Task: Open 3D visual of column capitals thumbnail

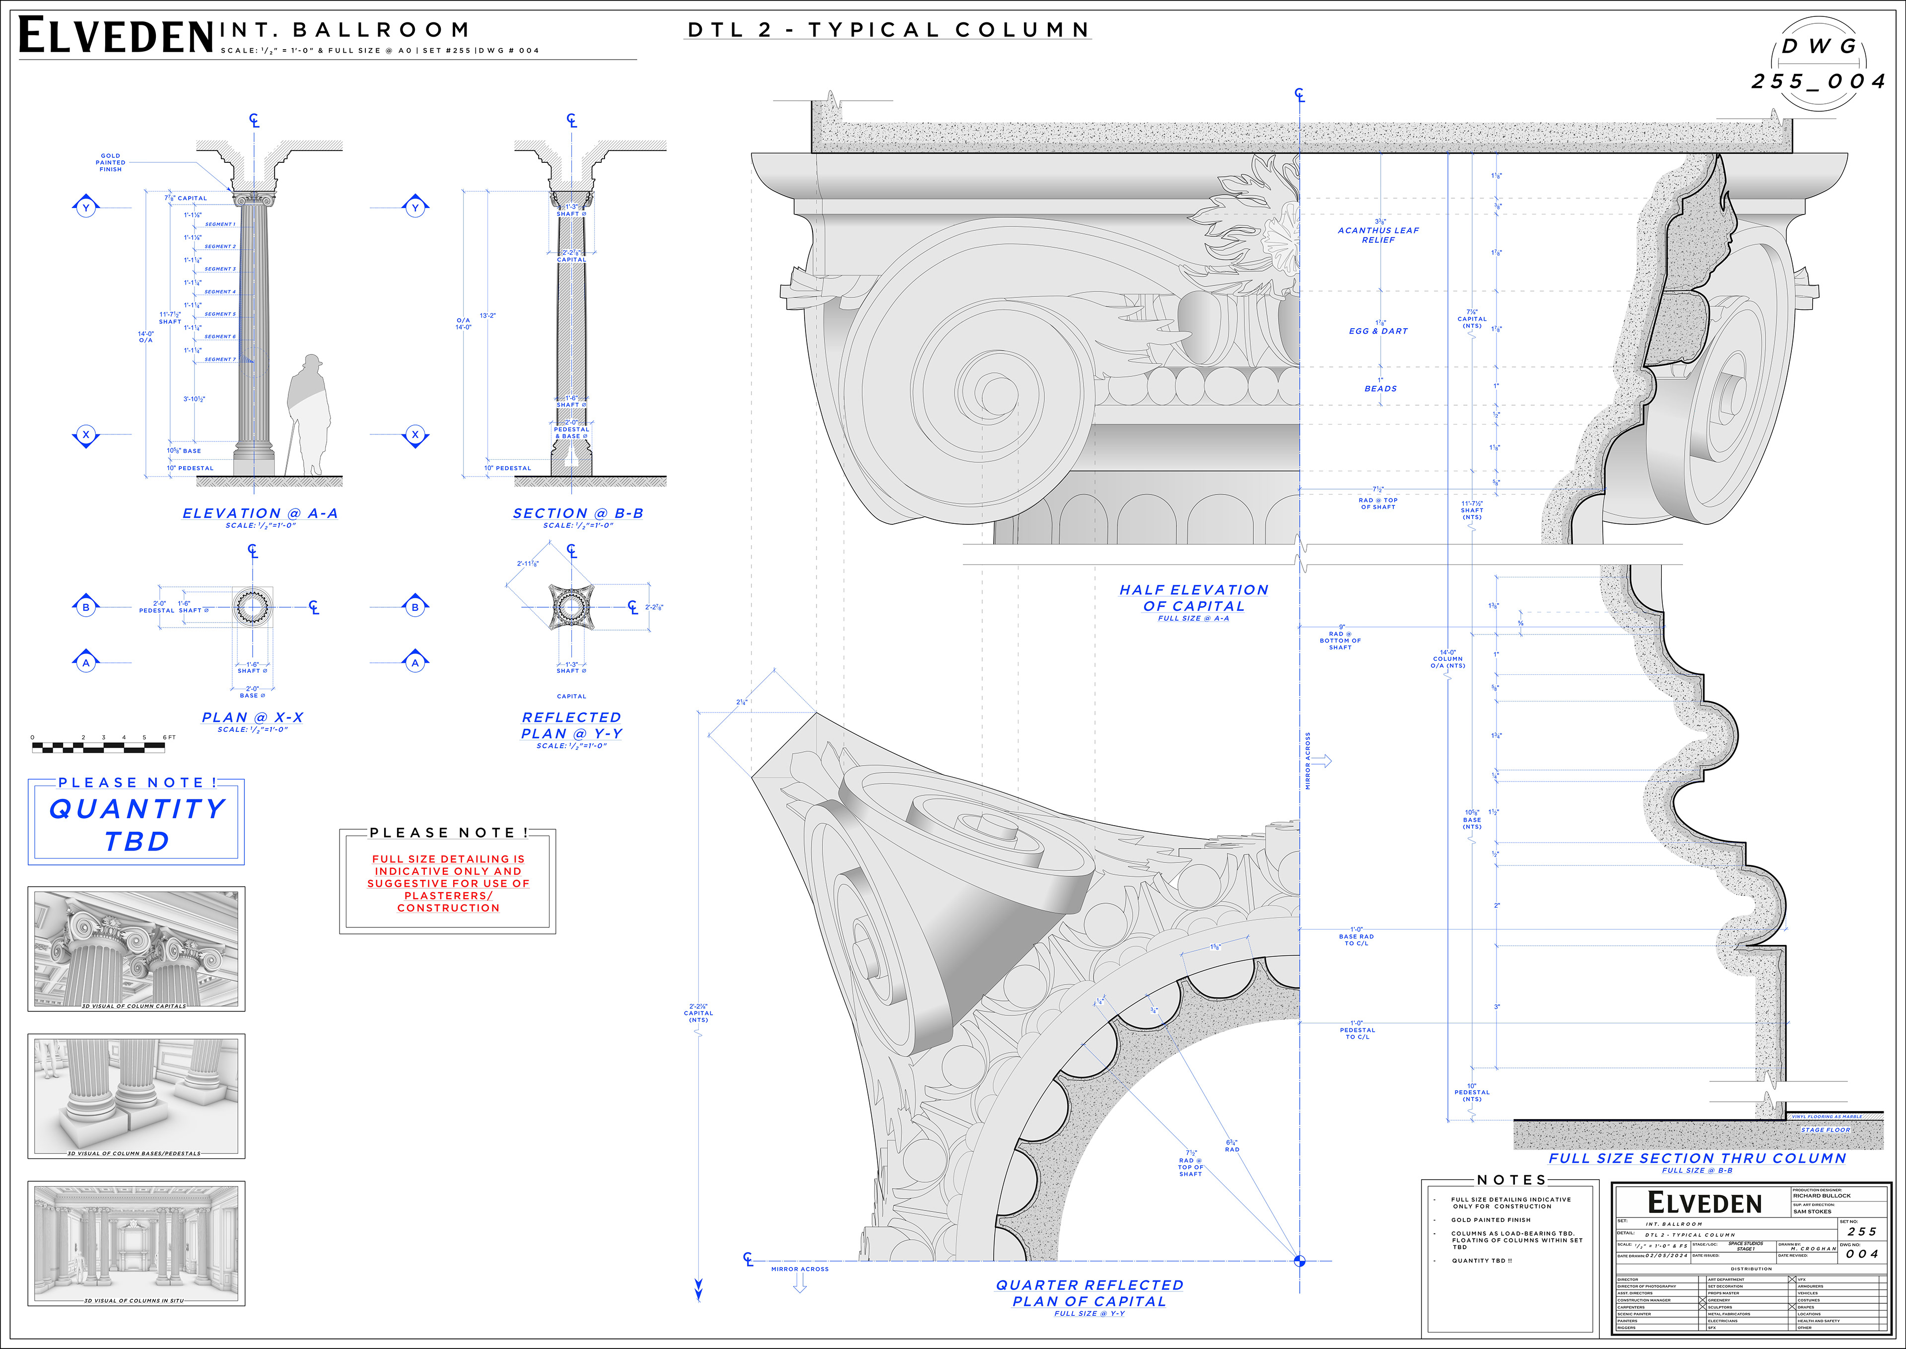Action: click(x=136, y=948)
